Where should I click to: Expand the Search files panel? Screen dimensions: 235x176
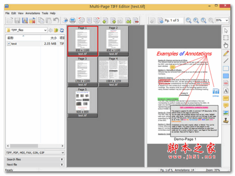pos(62,159)
